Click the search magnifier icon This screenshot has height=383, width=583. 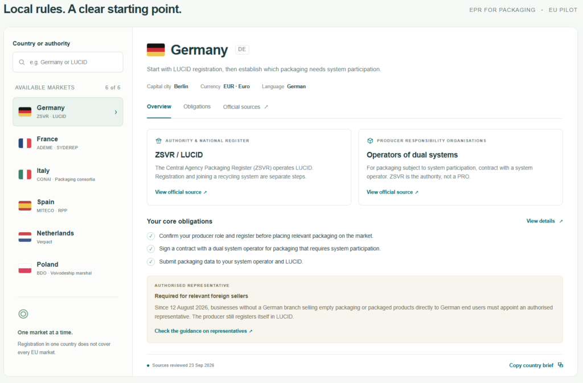pyautogui.click(x=22, y=62)
